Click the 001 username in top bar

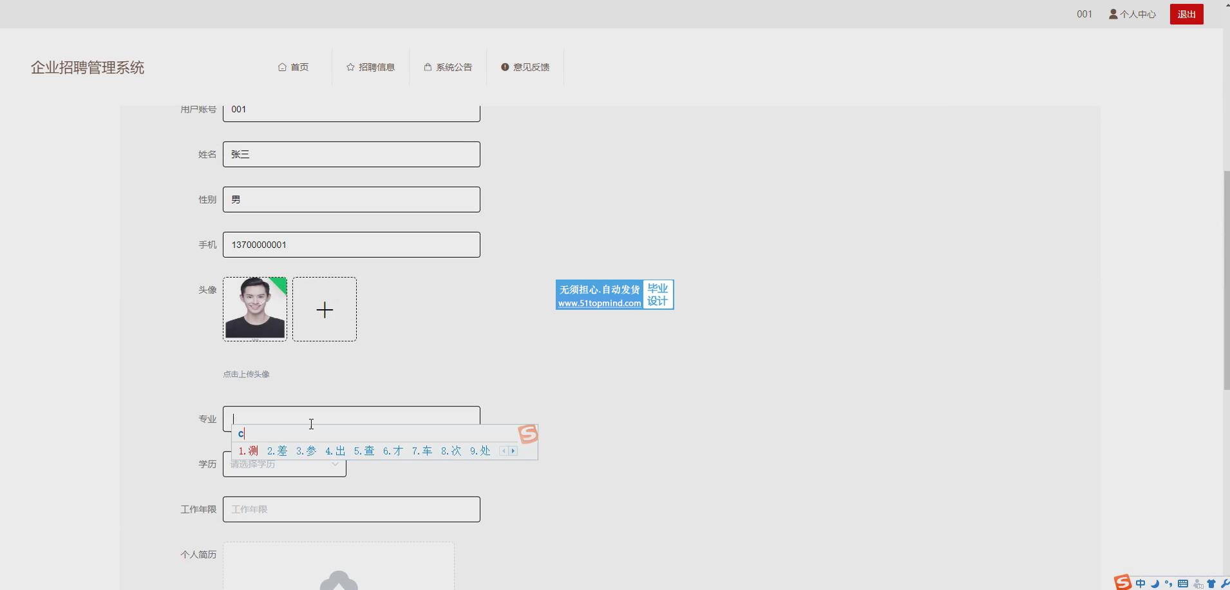click(1084, 14)
